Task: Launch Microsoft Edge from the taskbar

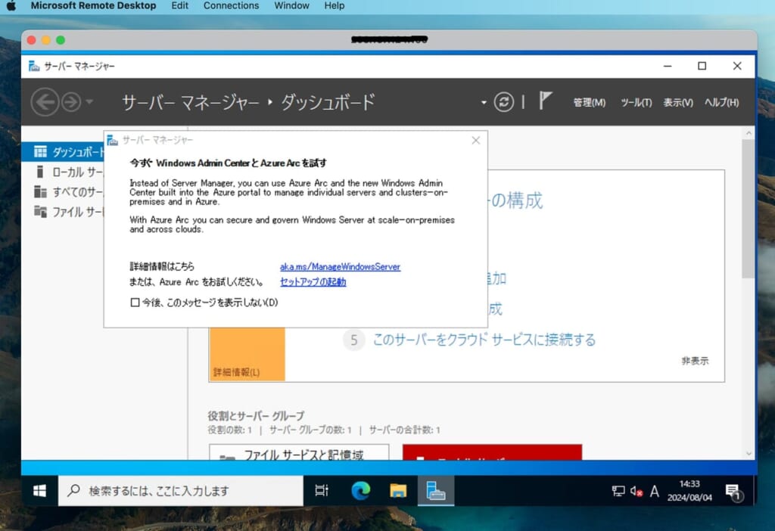Action: 361,490
